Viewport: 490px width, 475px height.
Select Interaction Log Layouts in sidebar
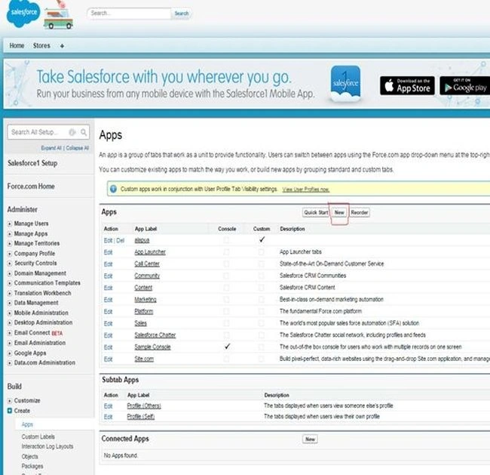tap(47, 446)
